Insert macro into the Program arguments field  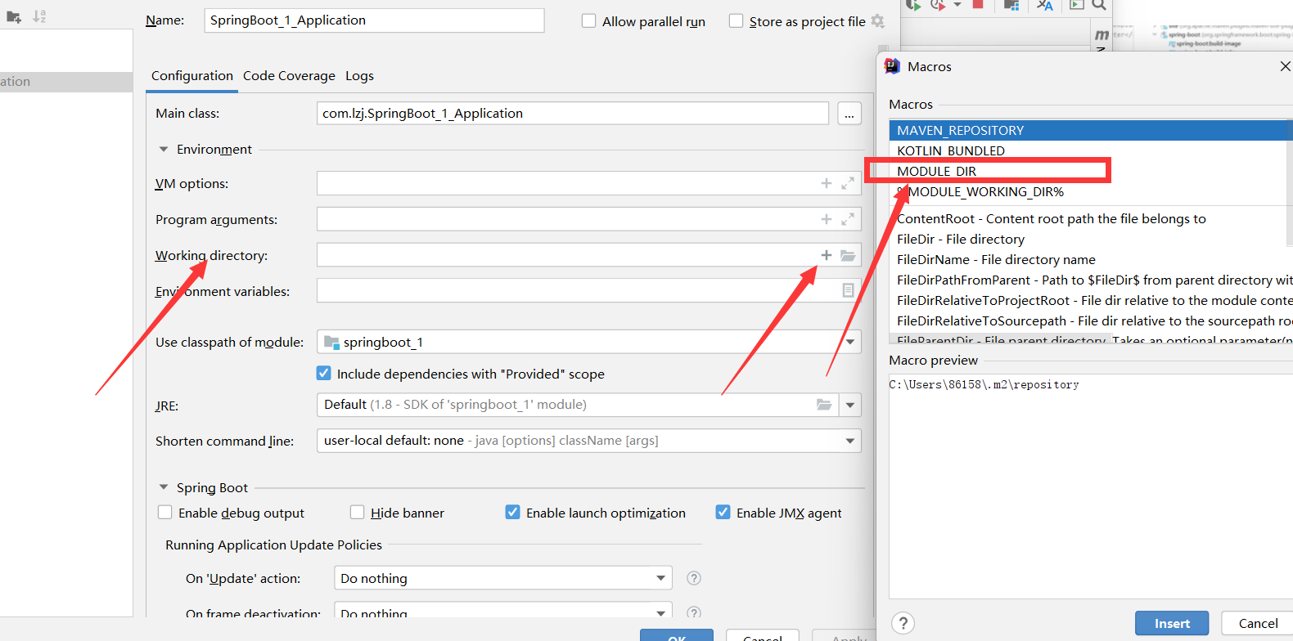coord(827,219)
